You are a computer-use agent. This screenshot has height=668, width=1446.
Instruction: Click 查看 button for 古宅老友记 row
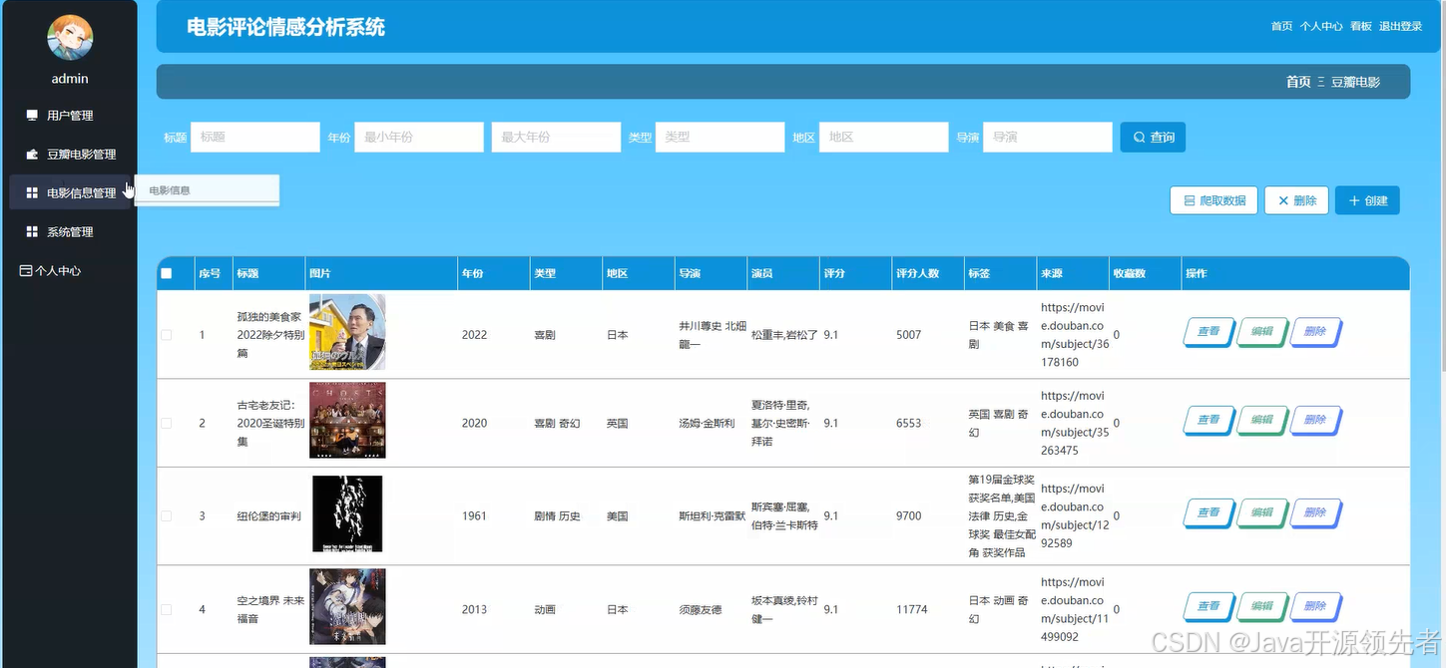(x=1208, y=420)
